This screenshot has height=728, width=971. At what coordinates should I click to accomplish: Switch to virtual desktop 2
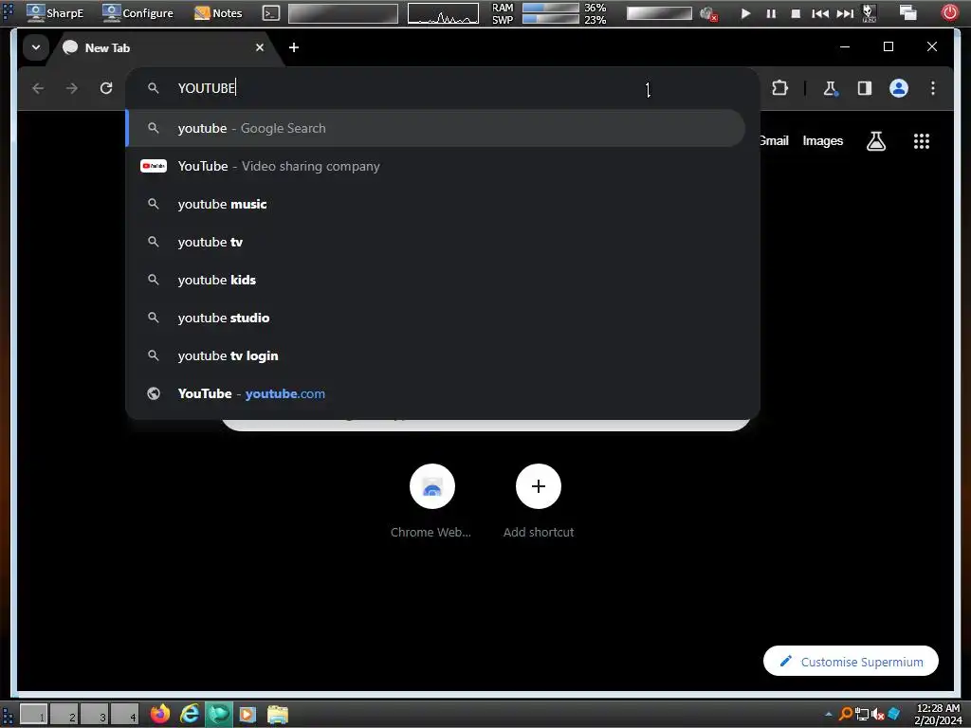(x=64, y=715)
